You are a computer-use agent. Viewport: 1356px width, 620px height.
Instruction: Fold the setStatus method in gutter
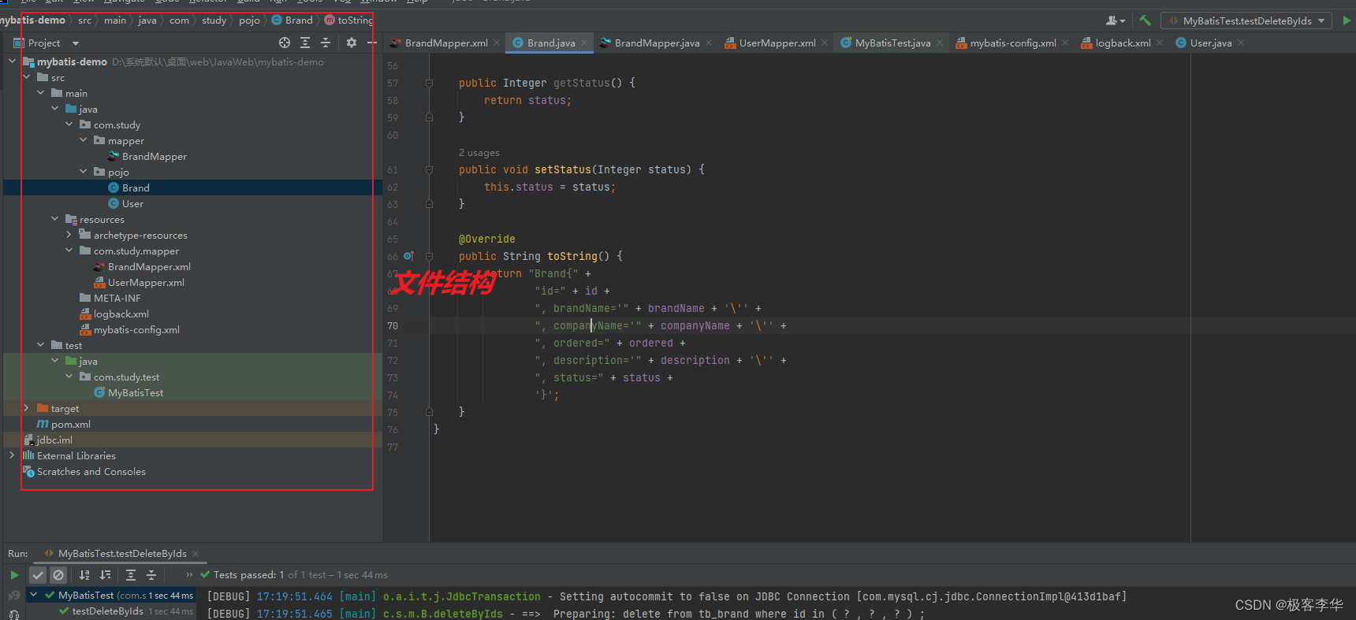point(429,169)
